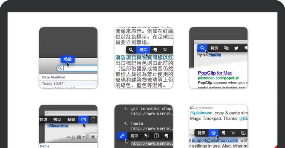
Task: Click 粘贴 in the ~/Documents popup bar
Action: [71, 120]
